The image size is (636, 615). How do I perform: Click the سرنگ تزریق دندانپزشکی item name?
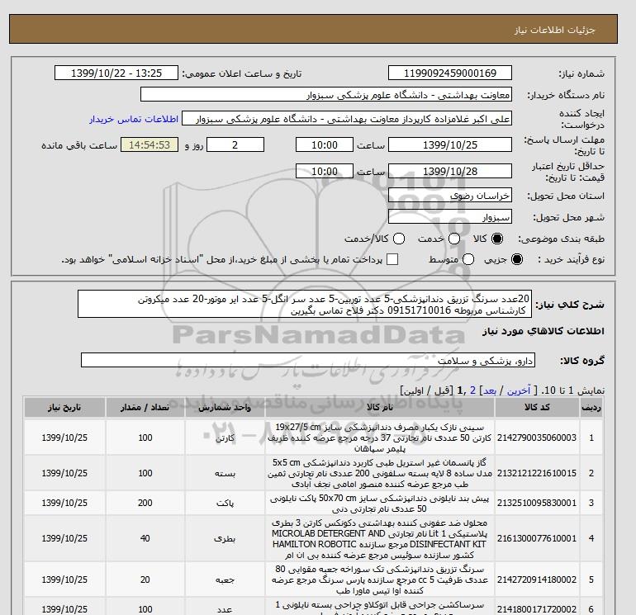click(380, 580)
